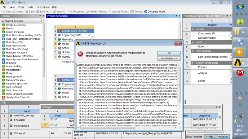Click the New project toolbar icon
Image resolution: width=248 pixels, height=139 pixels.
tap(7, 11)
